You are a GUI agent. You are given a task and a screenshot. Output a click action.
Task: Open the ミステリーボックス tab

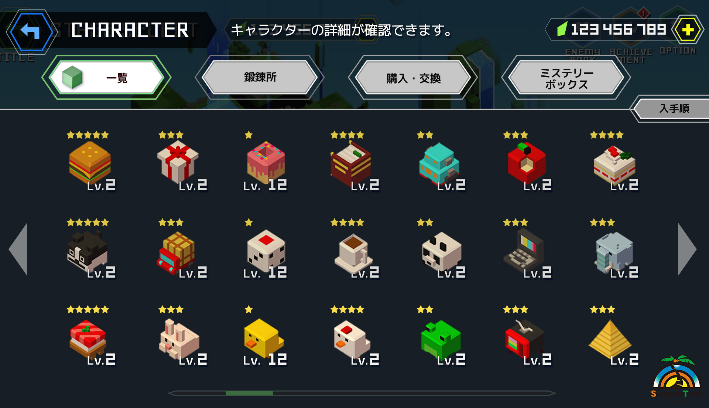pyautogui.click(x=566, y=78)
